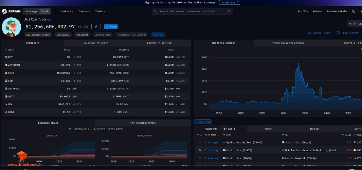Switch to Intel mode toggle

click(x=45, y=11)
